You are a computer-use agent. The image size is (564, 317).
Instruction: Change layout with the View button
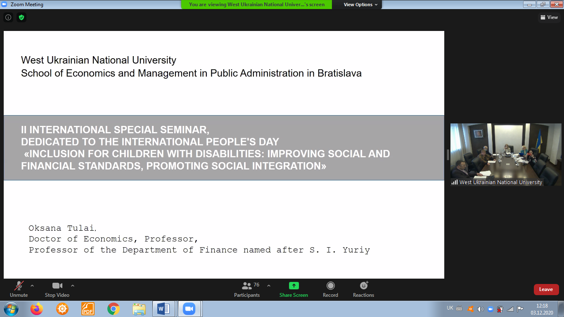pos(549,17)
